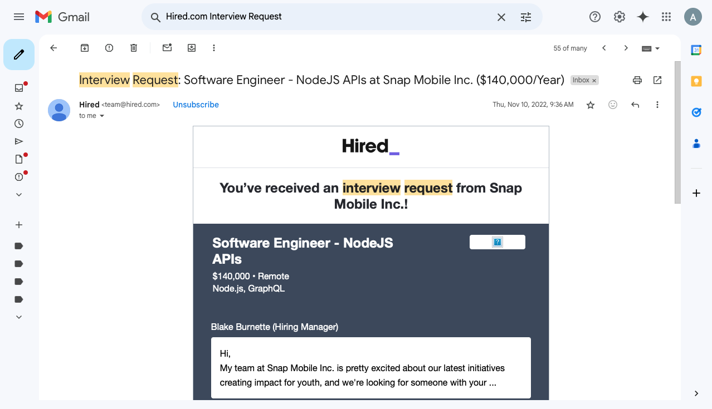The image size is (712, 409).
Task: Open Google Tasks side panel
Action: click(696, 112)
